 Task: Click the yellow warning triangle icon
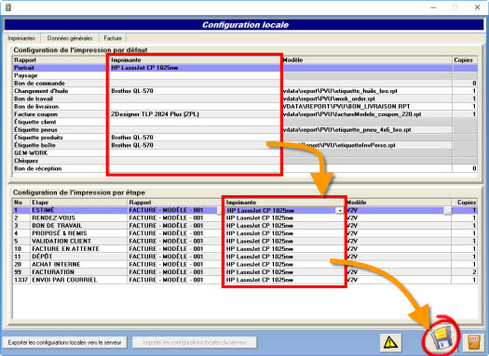click(x=390, y=342)
